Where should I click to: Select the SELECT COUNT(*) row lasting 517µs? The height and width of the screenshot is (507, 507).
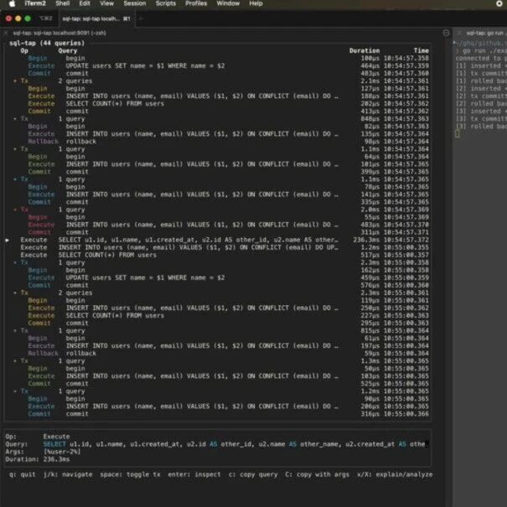219,255
